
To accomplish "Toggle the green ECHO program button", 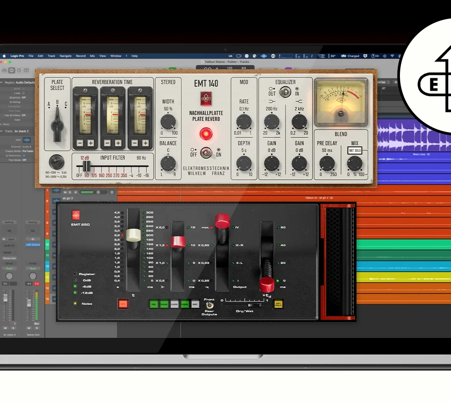I will (x=185, y=304).
